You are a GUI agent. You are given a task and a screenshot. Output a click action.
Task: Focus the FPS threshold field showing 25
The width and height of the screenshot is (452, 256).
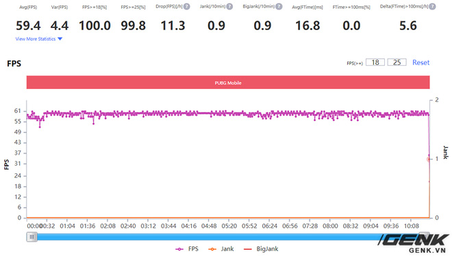tap(397, 62)
